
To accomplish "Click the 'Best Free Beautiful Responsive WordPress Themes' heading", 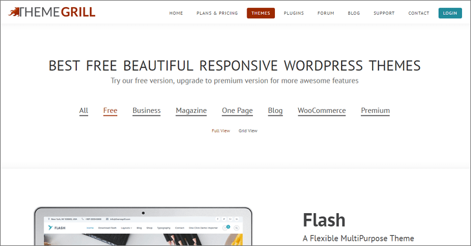I will 235,66.
